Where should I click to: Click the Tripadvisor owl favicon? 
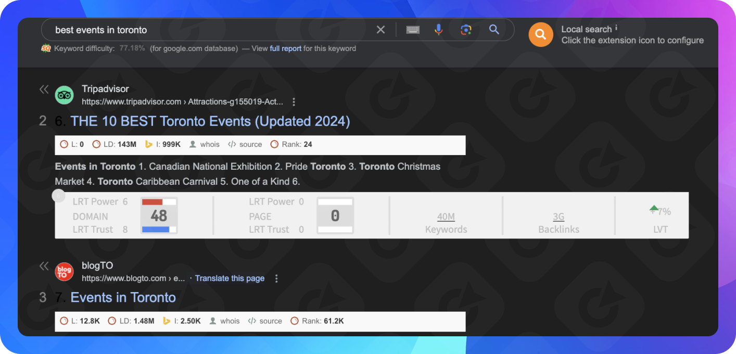65,95
